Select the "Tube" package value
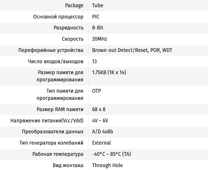The width and height of the screenshot is (208, 170). pos(98,5)
